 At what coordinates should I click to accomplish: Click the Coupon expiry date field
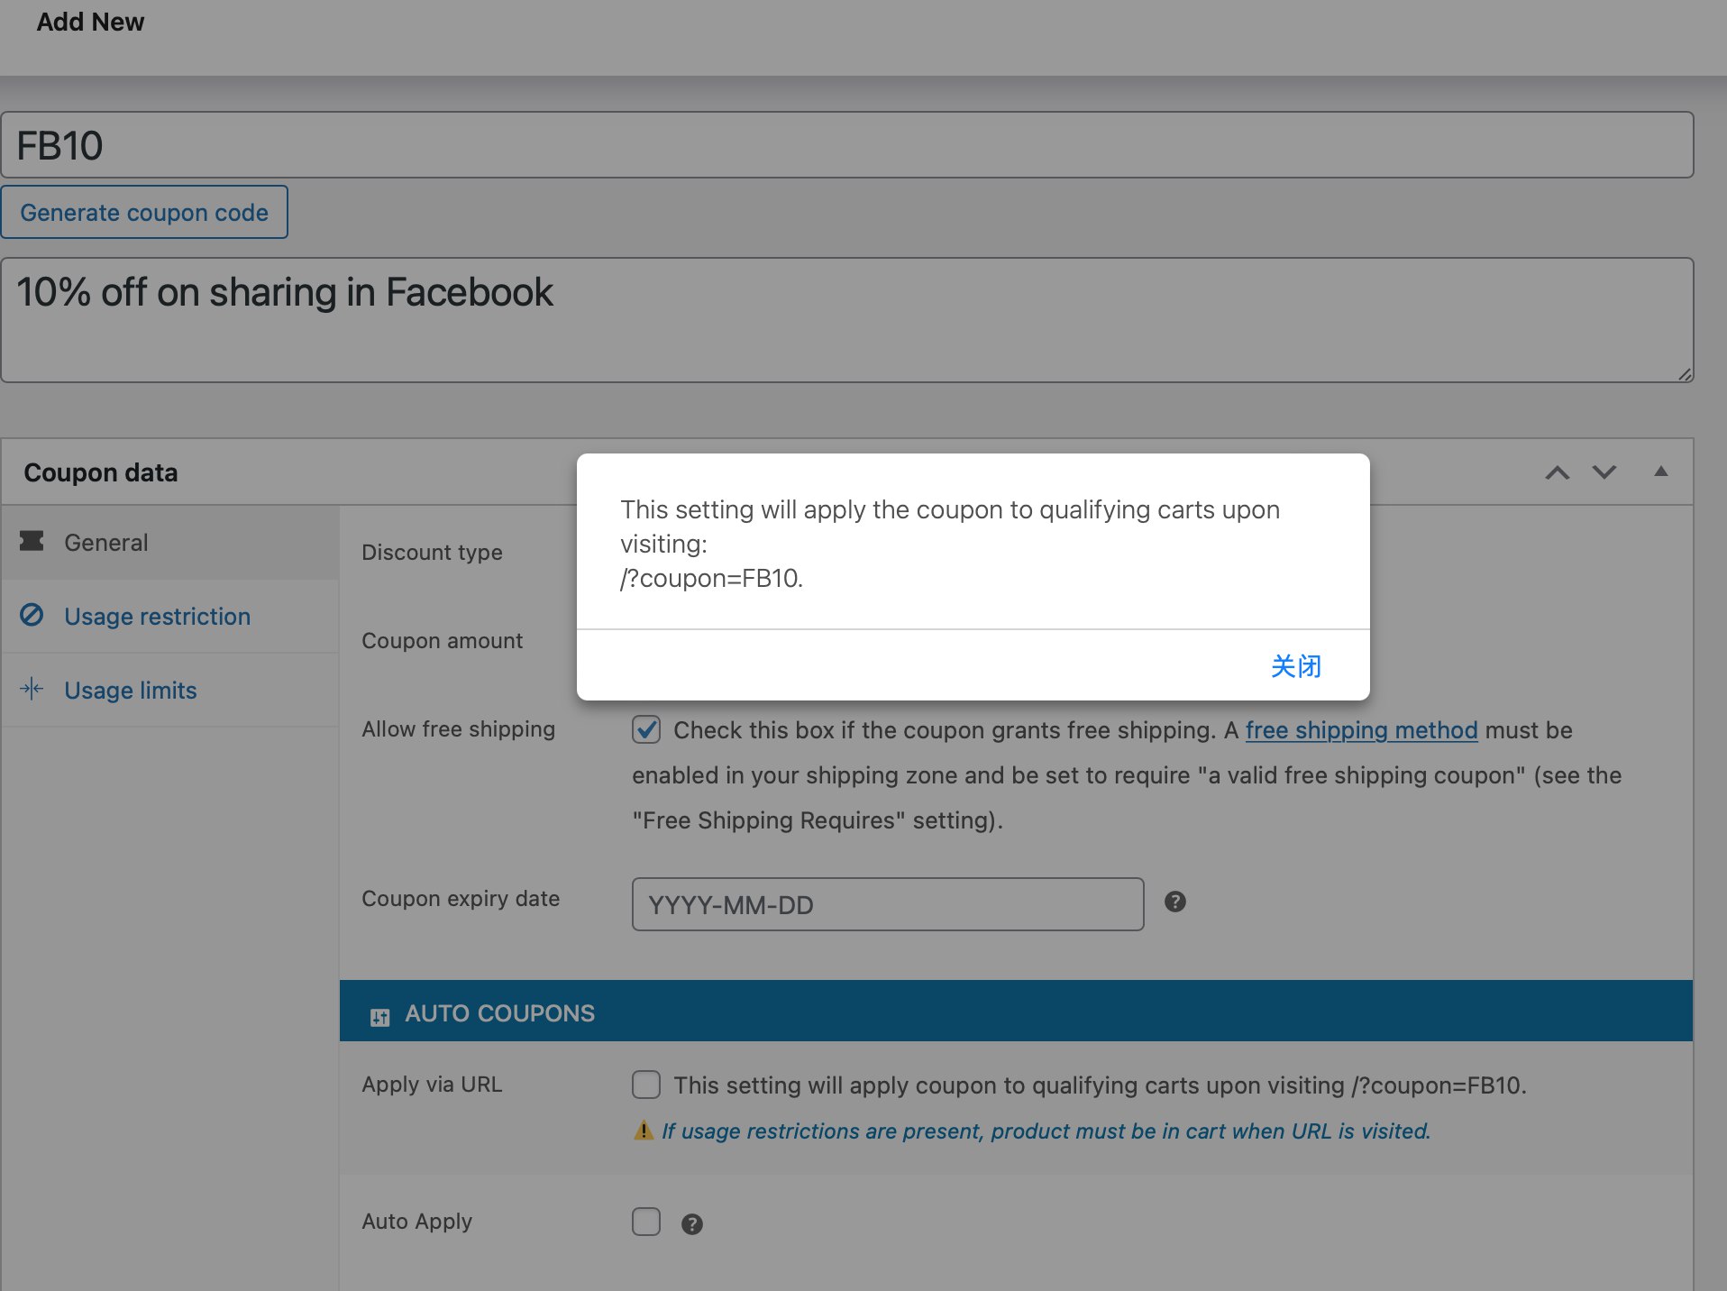point(887,904)
